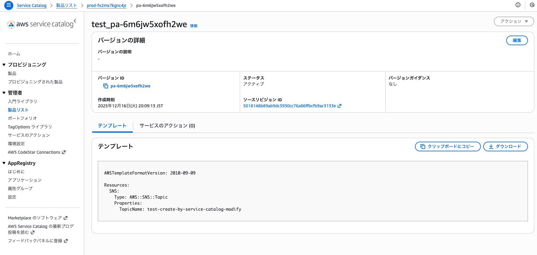Screen dimensions: 537x255
Task: Click the AWS Service Catalog logo
Action: [40, 24]
